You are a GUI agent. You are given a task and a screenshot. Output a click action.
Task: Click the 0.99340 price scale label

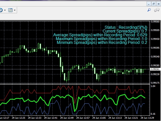pos(155,56)
